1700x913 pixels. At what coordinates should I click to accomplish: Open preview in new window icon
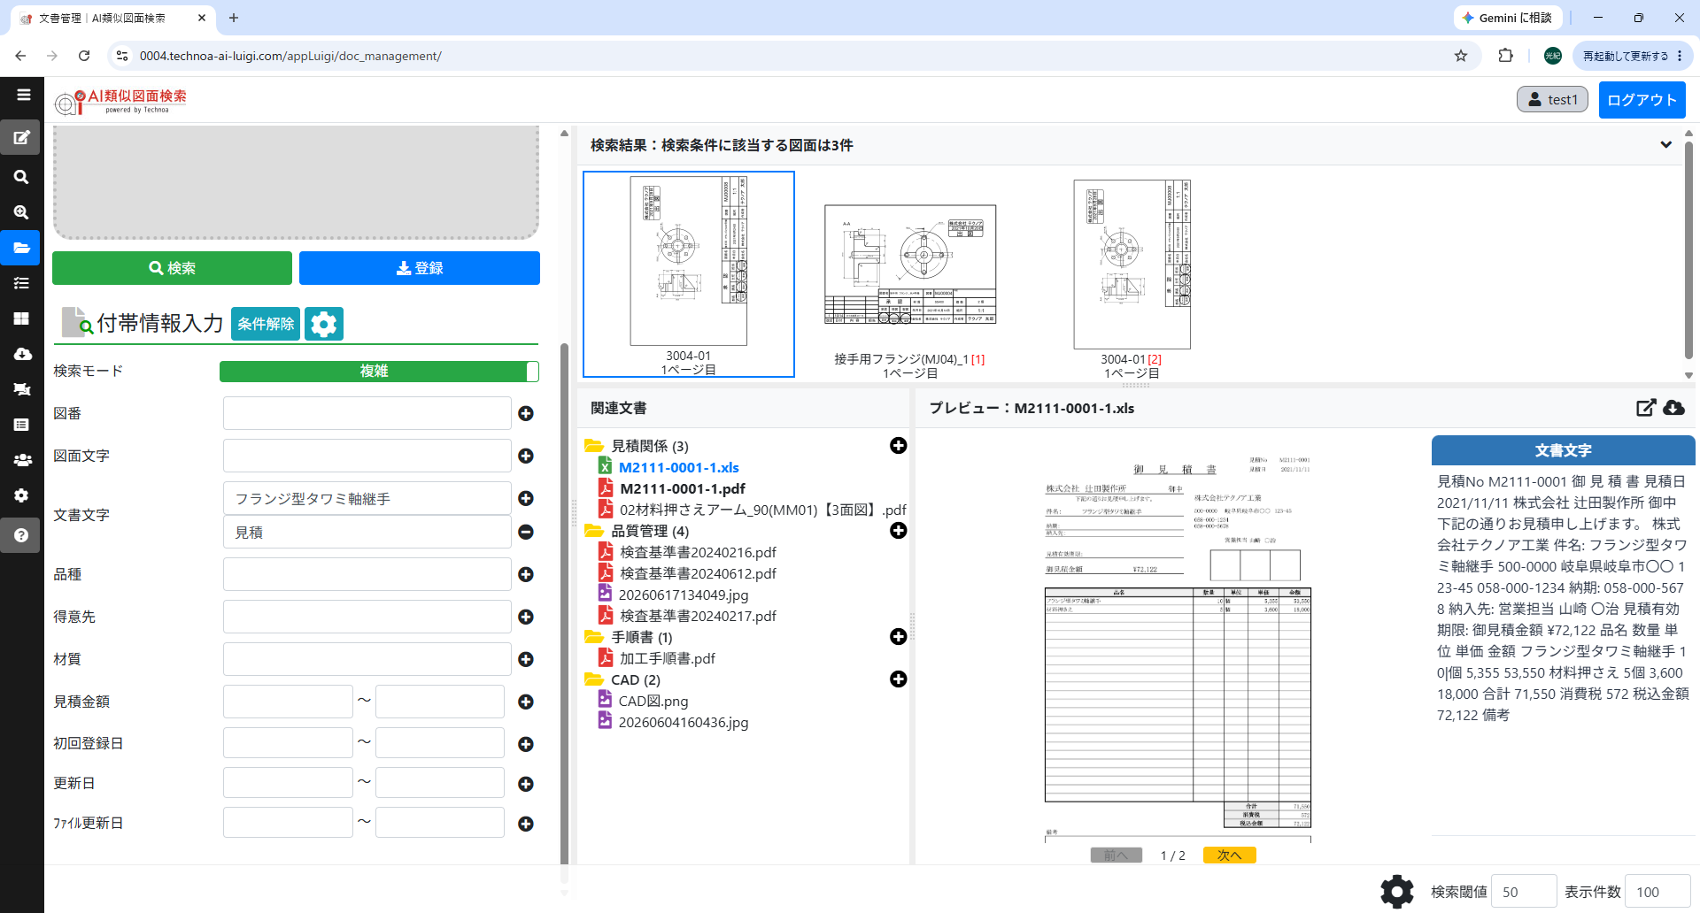(x=1646, y=408)
